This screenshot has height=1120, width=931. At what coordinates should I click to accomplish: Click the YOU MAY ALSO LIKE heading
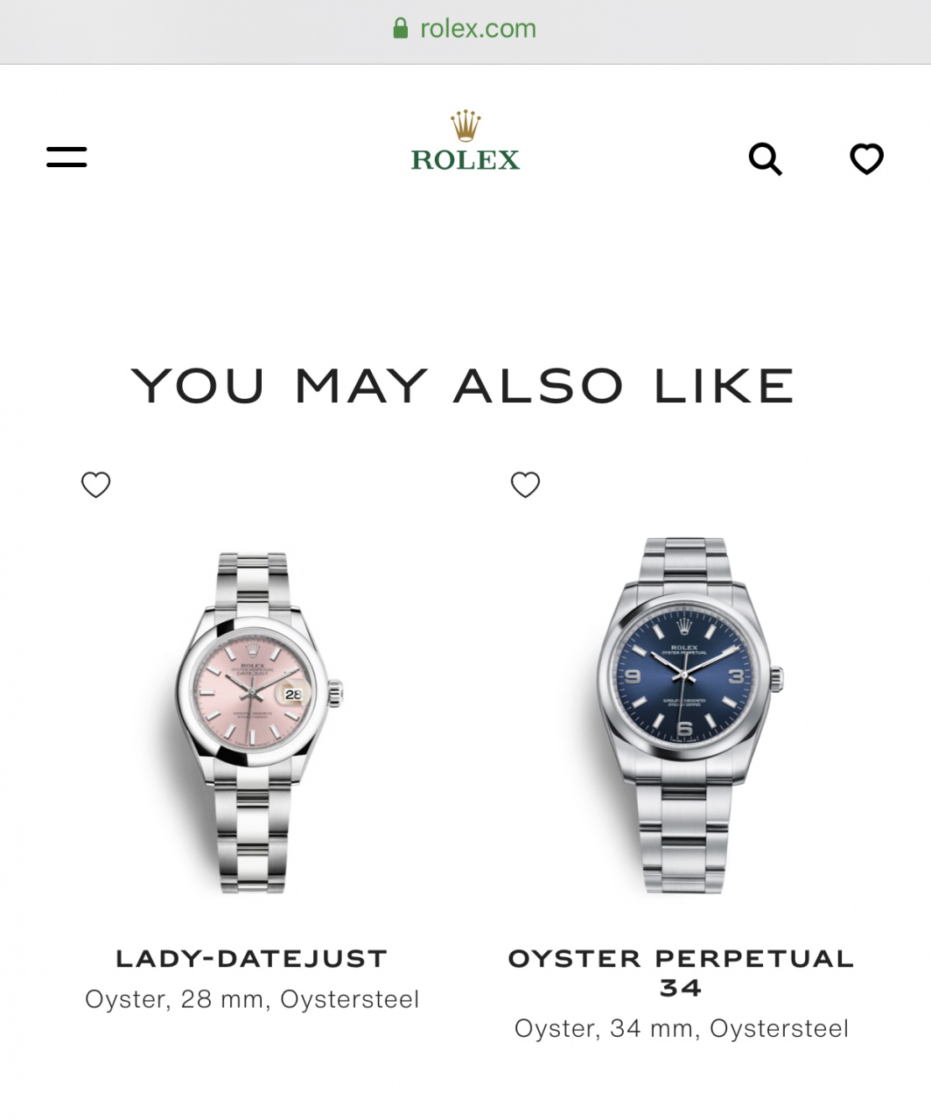[463, 386]
